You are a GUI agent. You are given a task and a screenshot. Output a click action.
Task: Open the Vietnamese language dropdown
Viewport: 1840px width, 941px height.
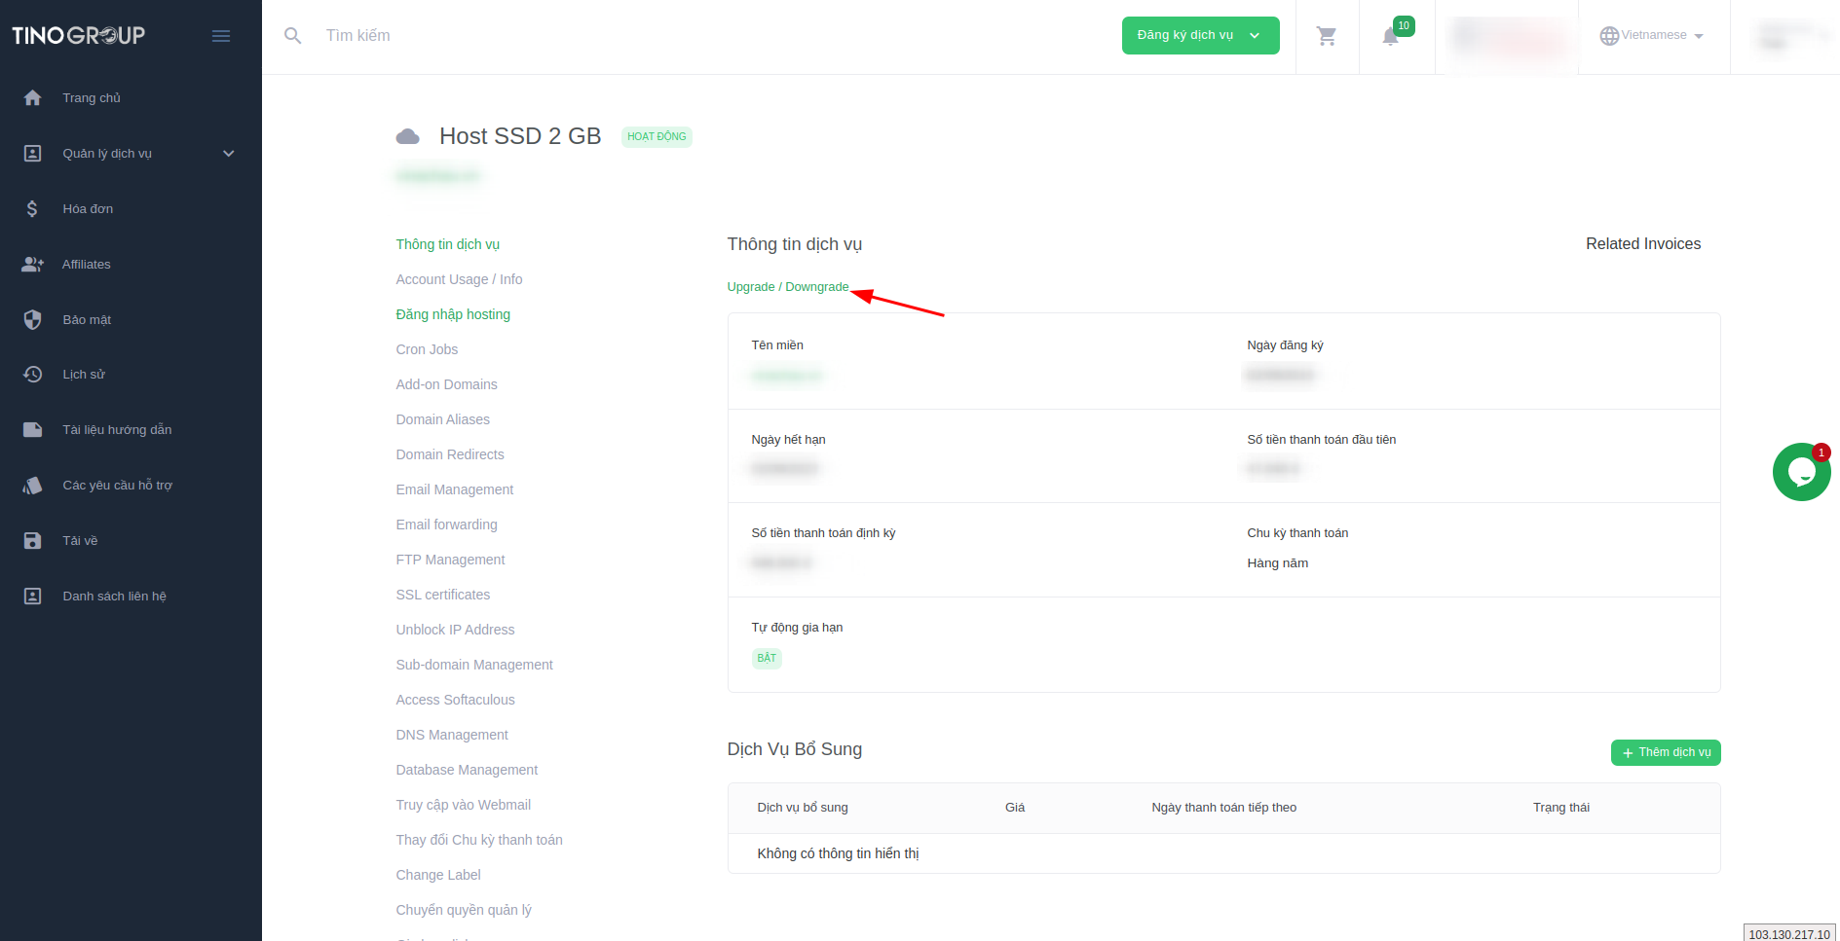pyautogui.click(x=1652, y=36)
